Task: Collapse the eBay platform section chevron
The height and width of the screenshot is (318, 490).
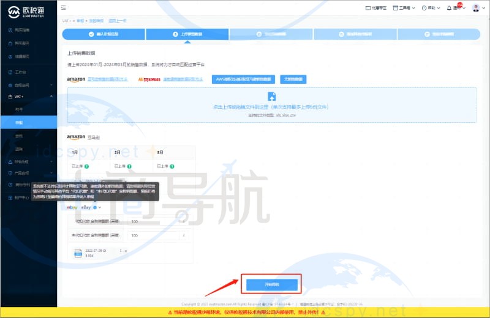Action: point(100,207)
